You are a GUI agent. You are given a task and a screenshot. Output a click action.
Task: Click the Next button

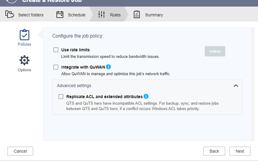[240, 151]
